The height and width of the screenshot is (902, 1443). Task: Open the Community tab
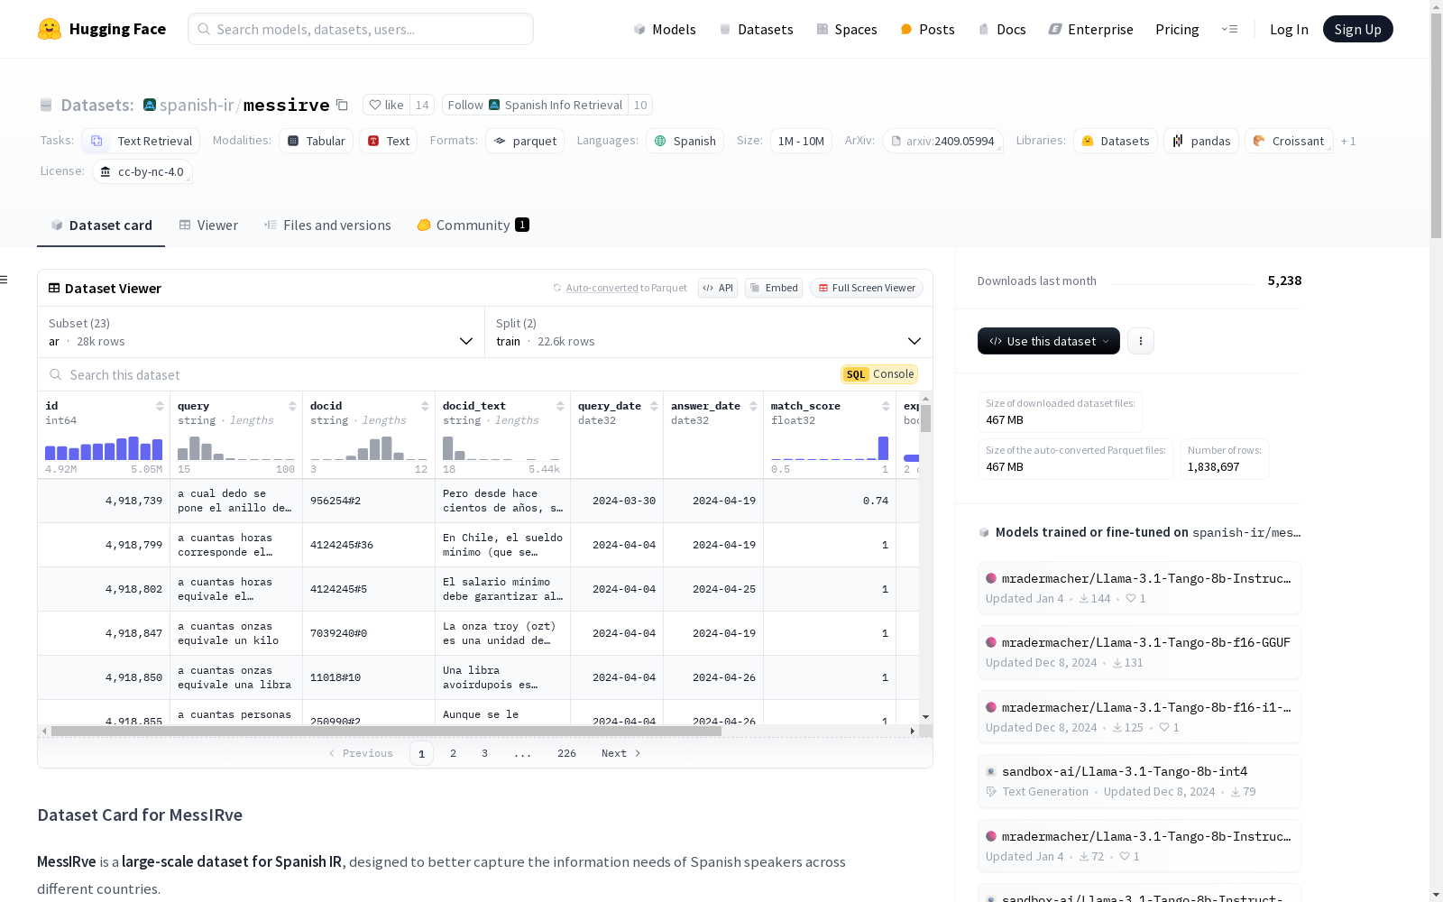click(x=473, y=225)
